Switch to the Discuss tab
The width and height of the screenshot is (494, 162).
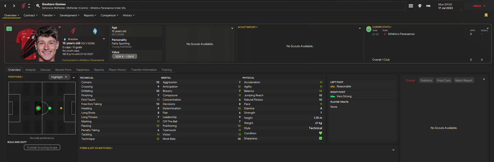[46, 70]
